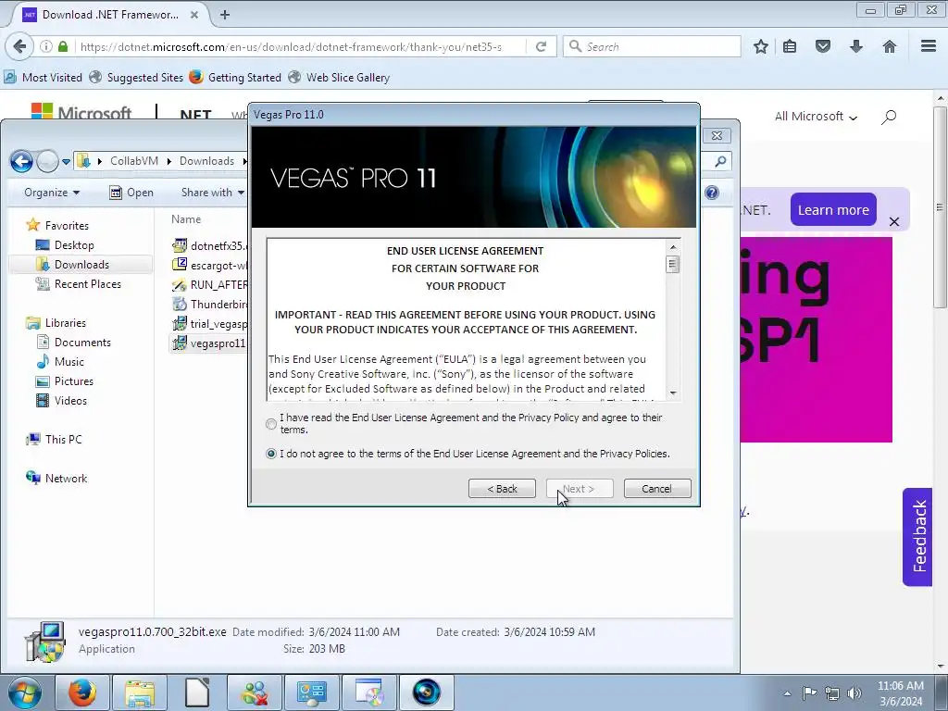Click the Learn more button
The width and height of the screenshot is (948, 711).
pyautogui.click(x=833, y=210)
